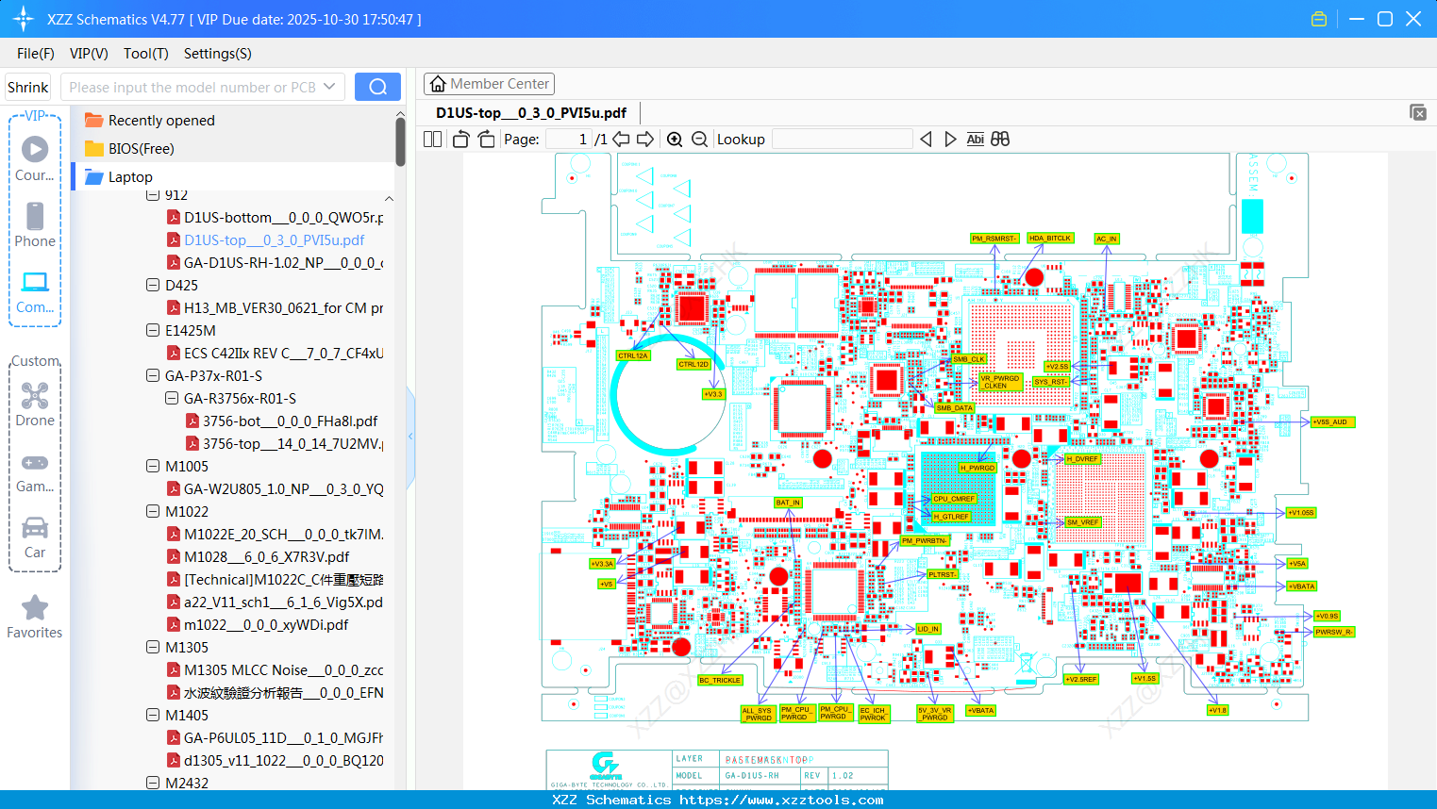Viewport: 1437px width, 809px height.
Task: Collapse the GA-R3756x-R01-S subnode
Action: point(172,398)
